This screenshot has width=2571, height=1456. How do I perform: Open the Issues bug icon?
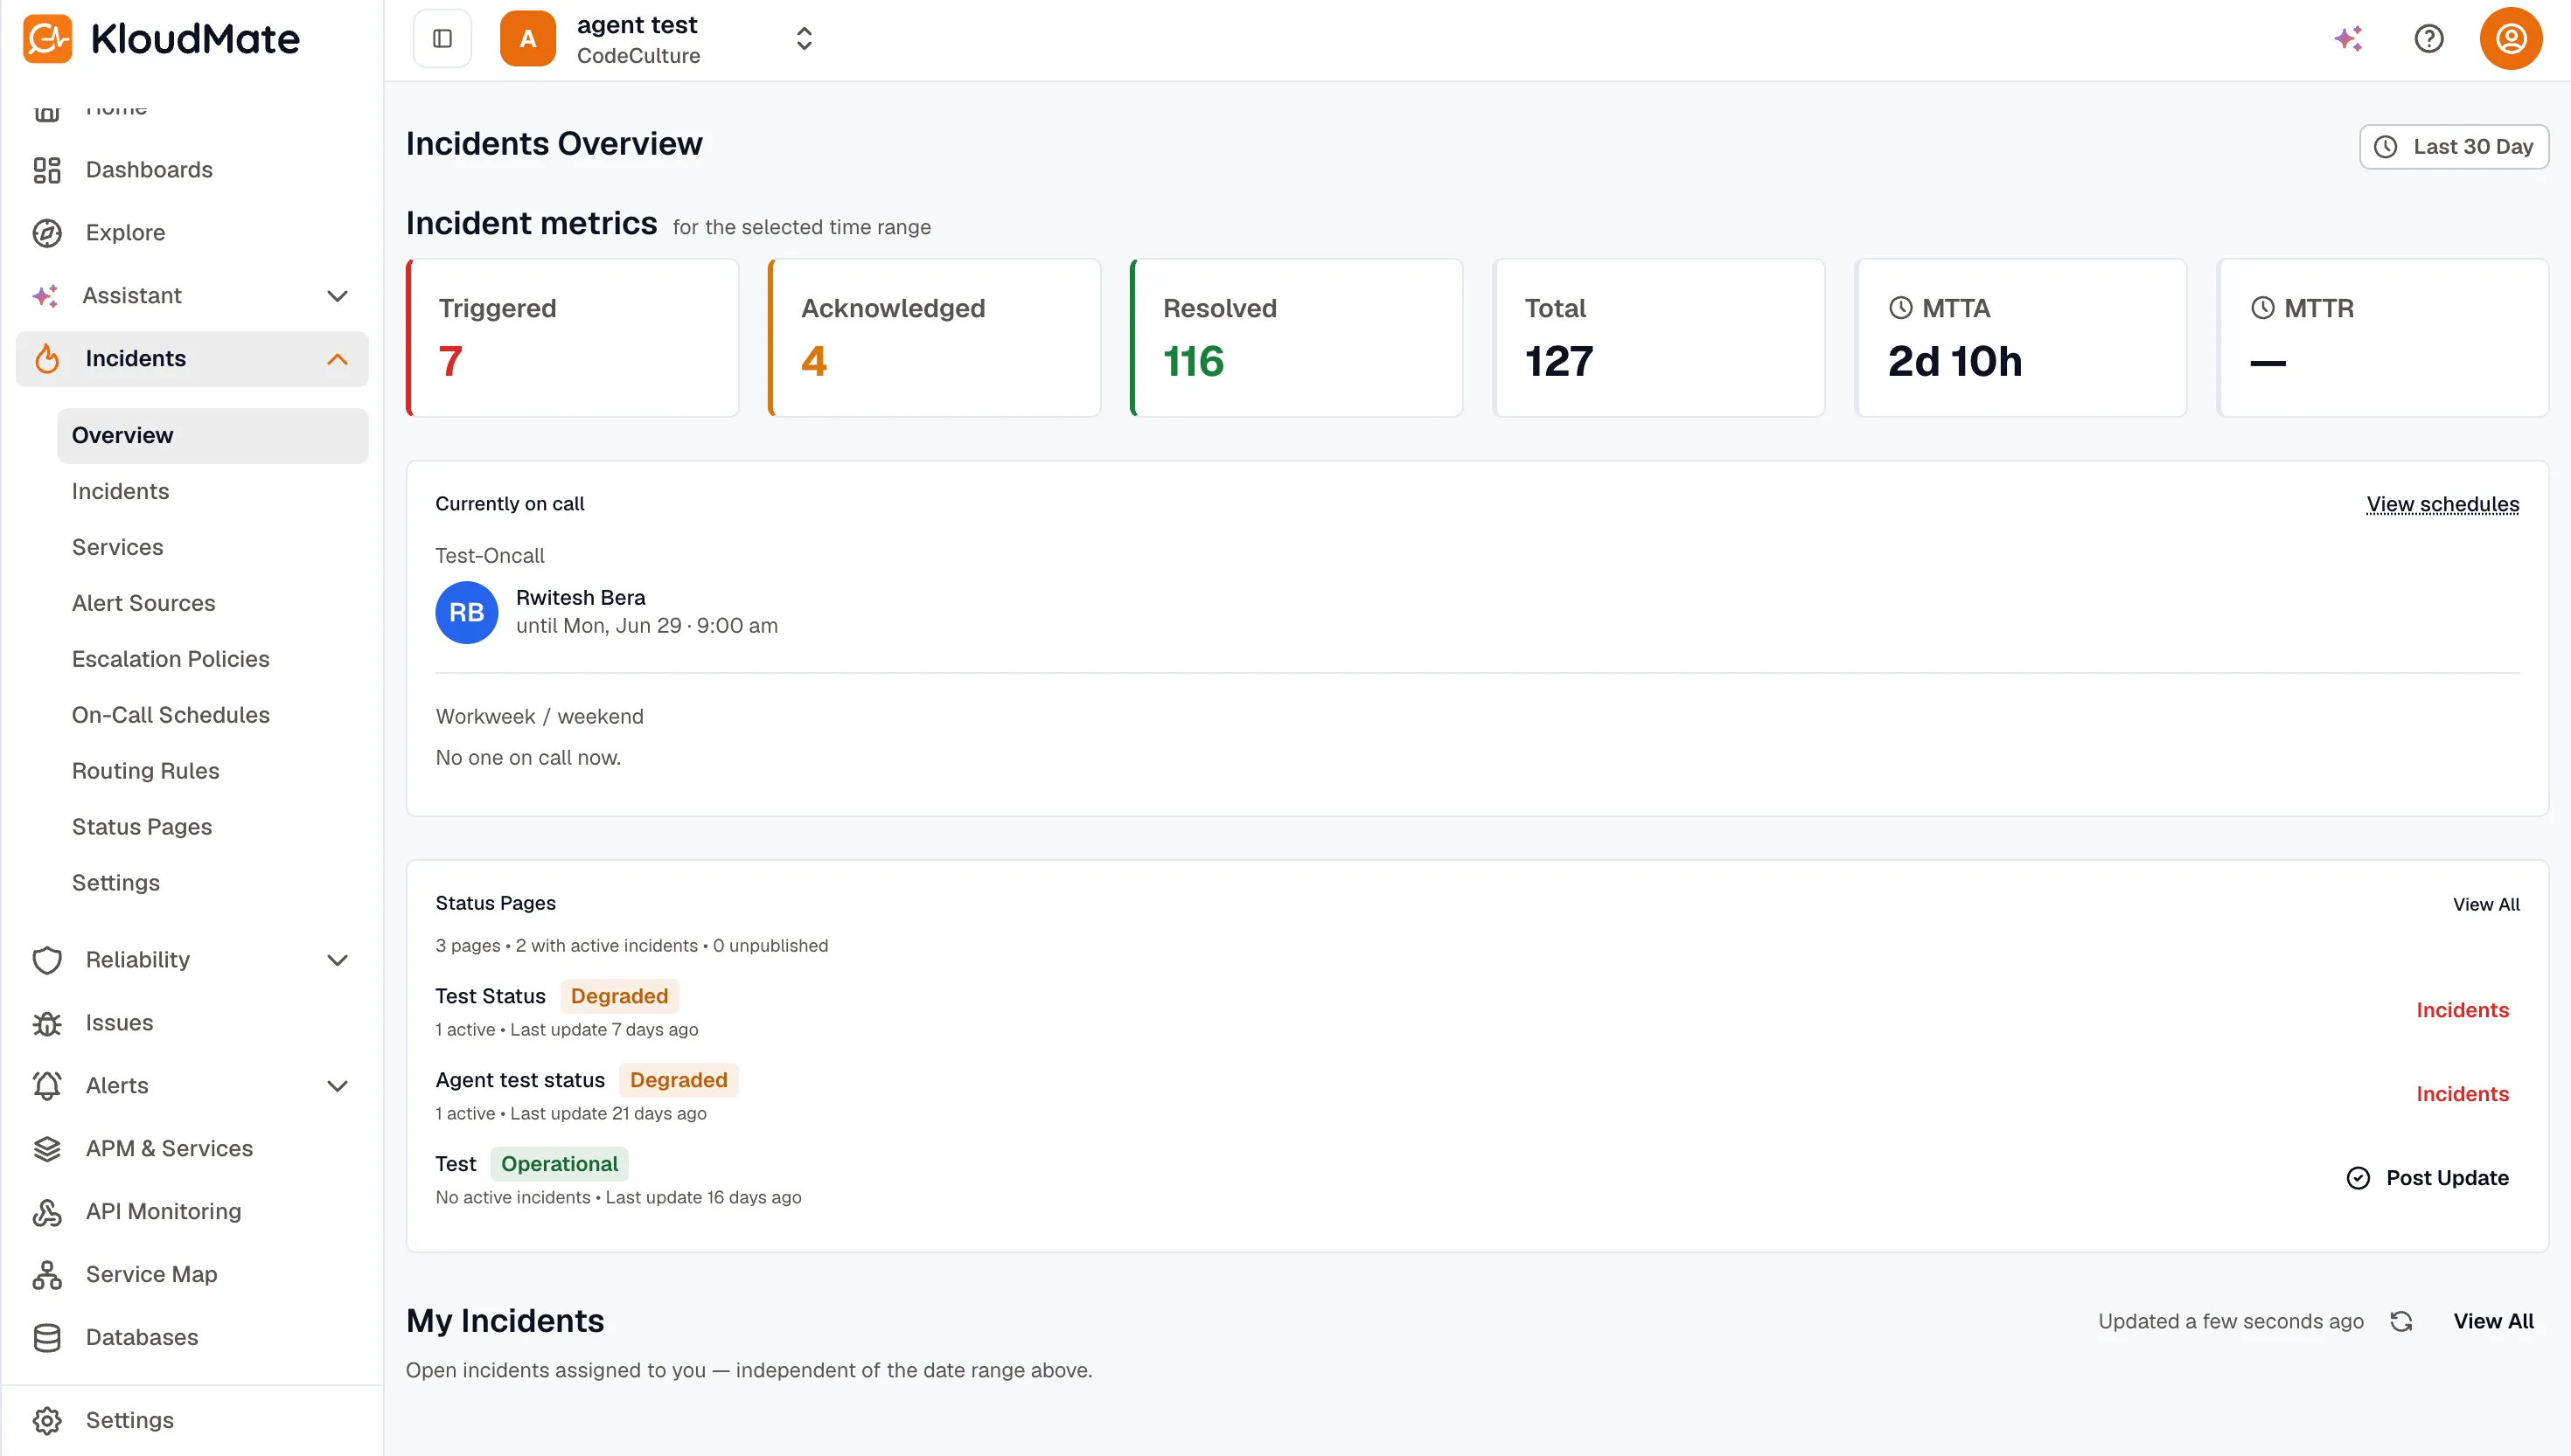click(47, 1023)
